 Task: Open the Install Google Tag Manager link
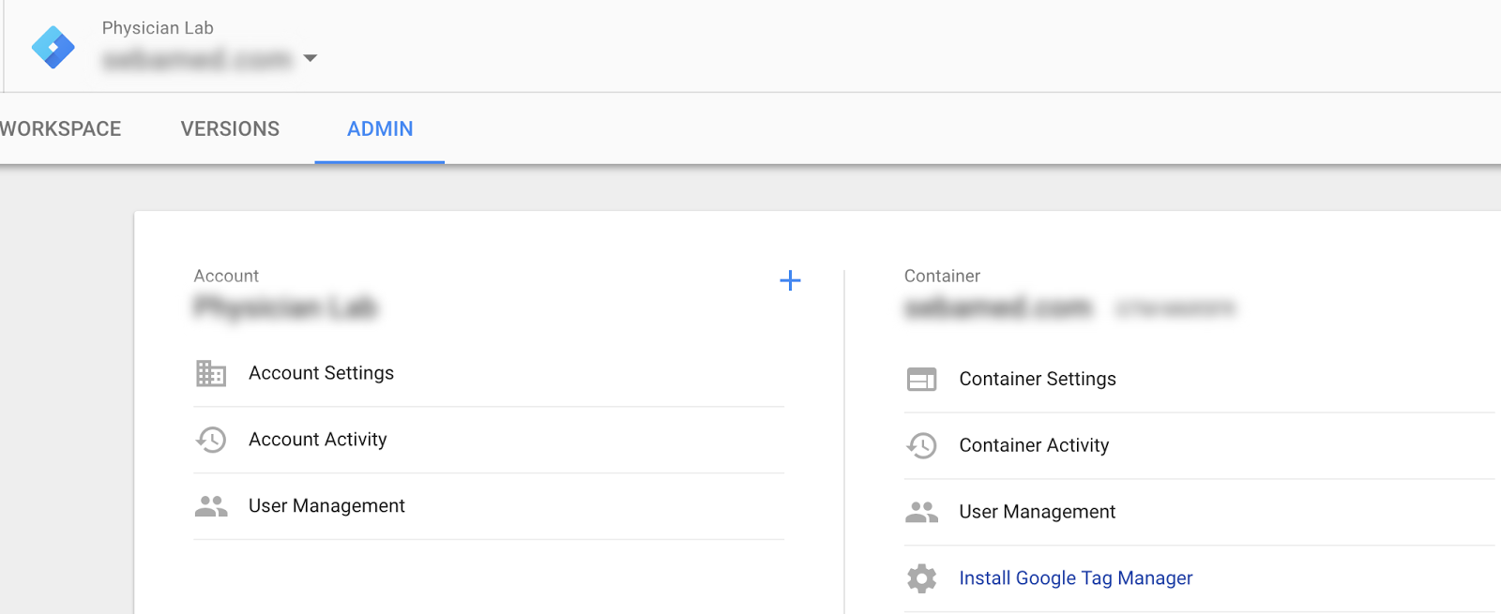1075,578
